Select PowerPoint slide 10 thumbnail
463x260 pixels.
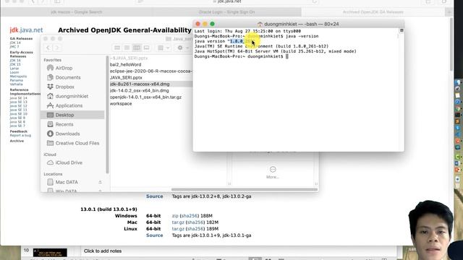(50, 252)
